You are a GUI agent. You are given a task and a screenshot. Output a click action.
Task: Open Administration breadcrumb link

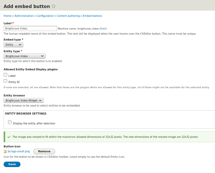24,16
